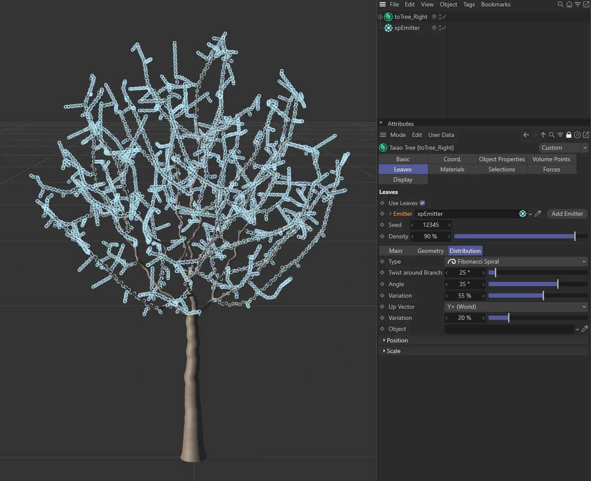Toggle the lock icon in Attributes panel
Screen dimensions: 591x481
coord(568,135)
